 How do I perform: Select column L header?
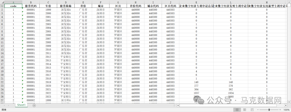point(231,2)
